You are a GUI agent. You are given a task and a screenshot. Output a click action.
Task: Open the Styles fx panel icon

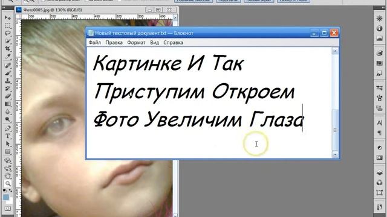[380, 74]
